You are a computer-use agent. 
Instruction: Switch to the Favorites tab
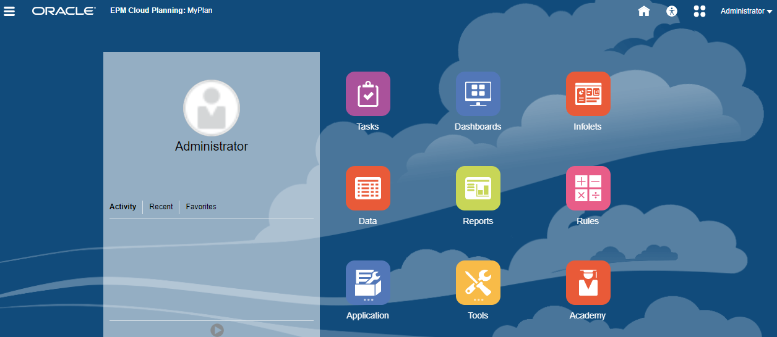201,207
